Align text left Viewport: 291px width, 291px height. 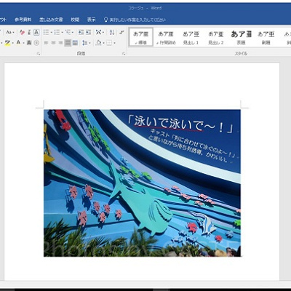(46, 43)
